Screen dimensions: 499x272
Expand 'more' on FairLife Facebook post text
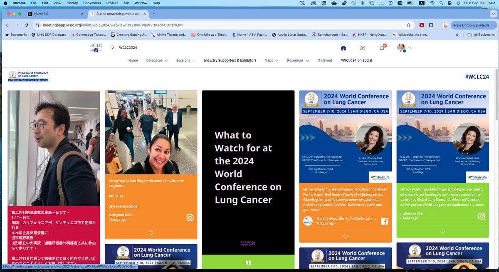click(x=315, y=210)
